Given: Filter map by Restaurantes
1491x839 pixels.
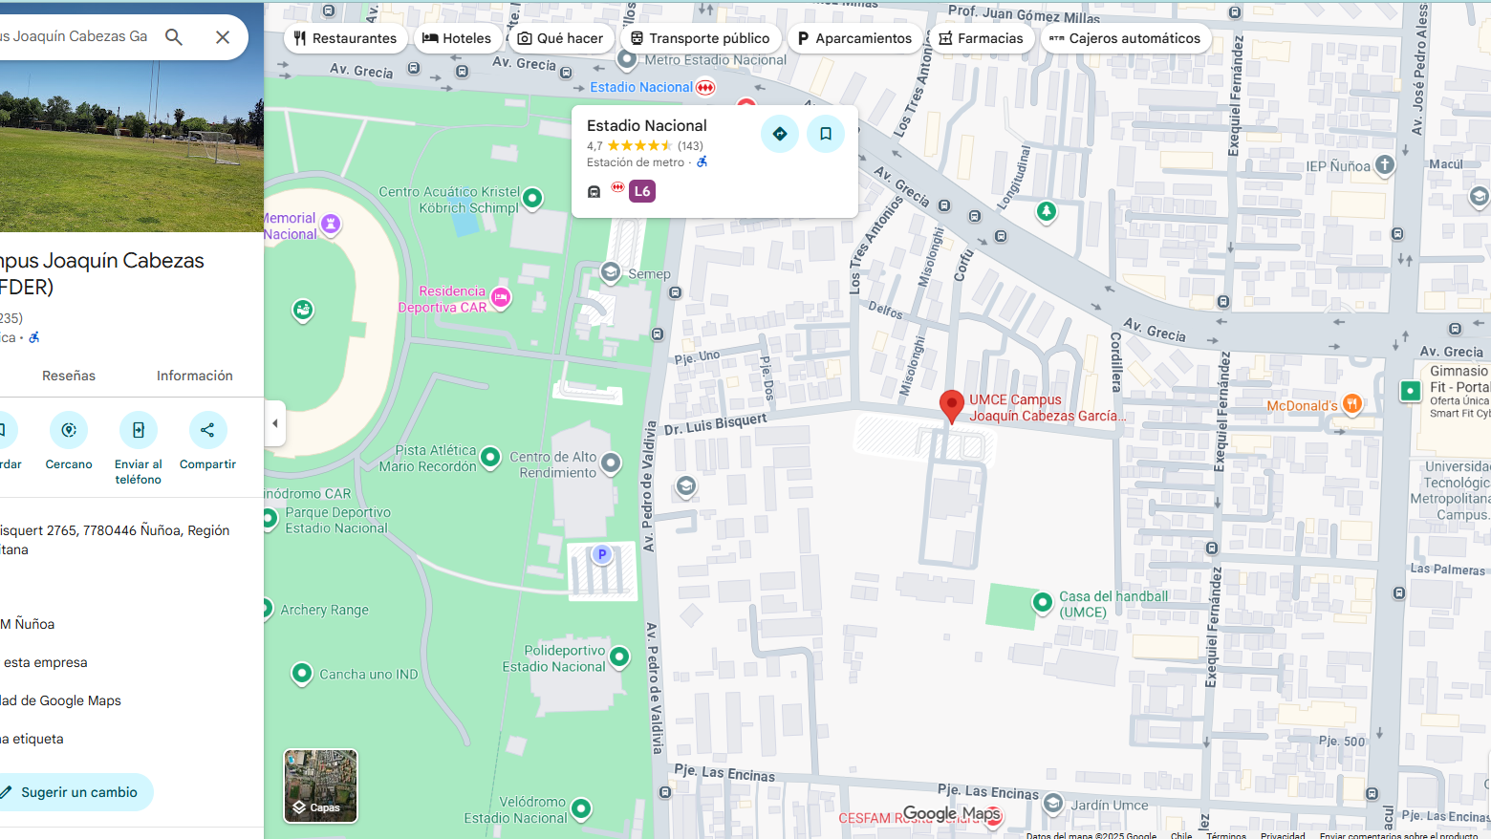Looking at the screenshot, I should pyautogui.click(x=345, y=38).
